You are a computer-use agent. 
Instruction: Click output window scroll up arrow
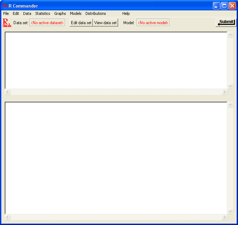click(230, 105)
